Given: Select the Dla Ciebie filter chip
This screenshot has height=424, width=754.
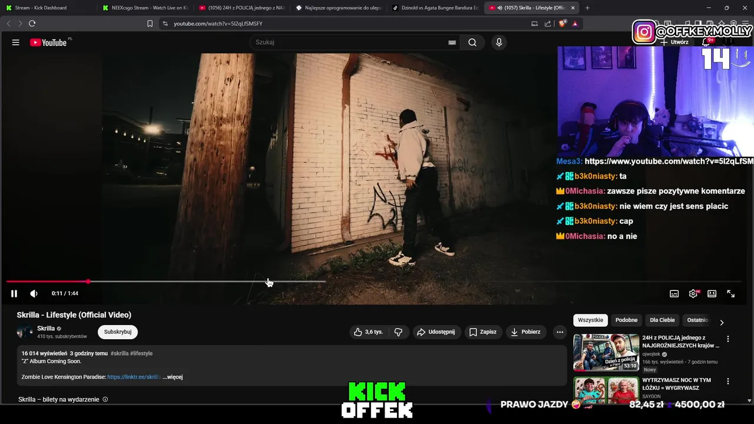Looking at the screenshot, I should 662,320.
